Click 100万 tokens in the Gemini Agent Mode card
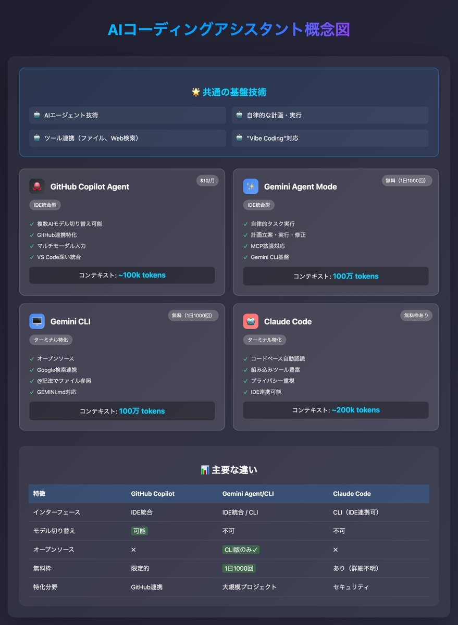 355,276
